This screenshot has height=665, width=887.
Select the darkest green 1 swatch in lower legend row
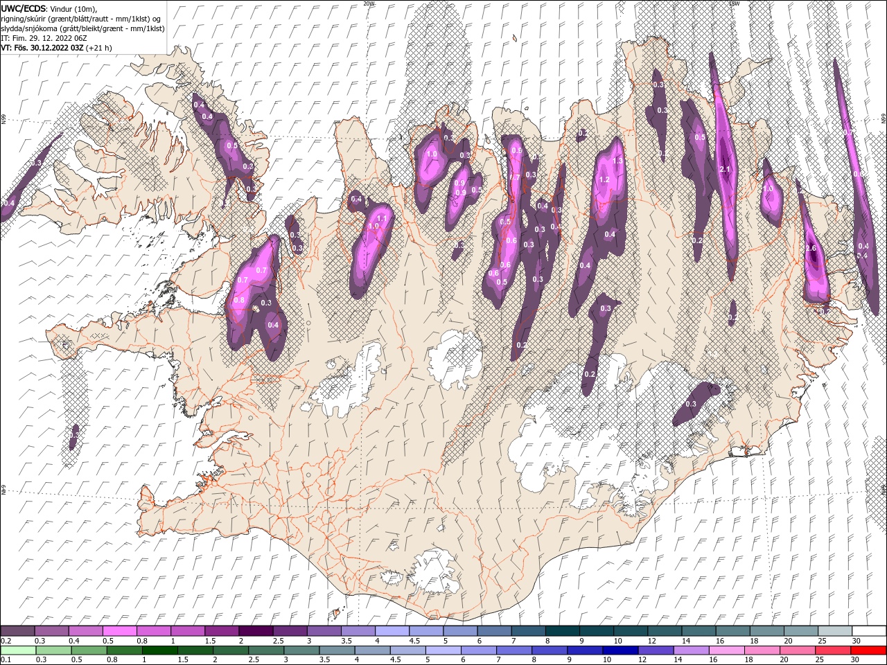pyautogui.click(x=159, y=650)
